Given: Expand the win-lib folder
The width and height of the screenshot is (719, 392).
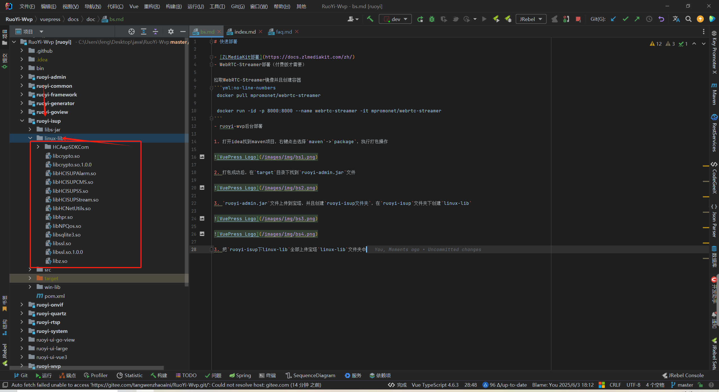Looking at the screenshot, I should pos(30,287).
